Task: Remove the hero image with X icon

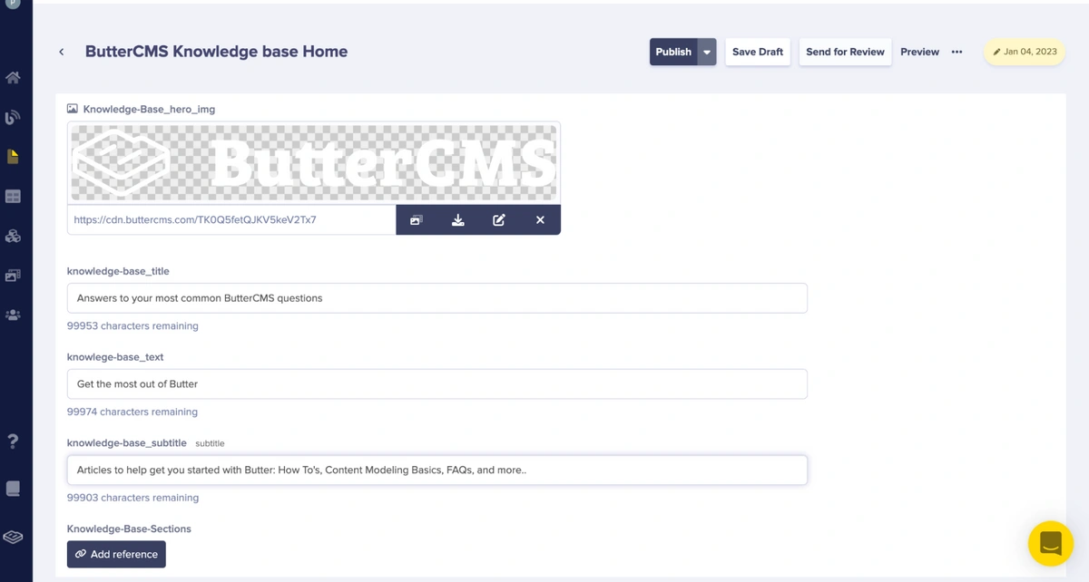Action: [x=540, y=220]
